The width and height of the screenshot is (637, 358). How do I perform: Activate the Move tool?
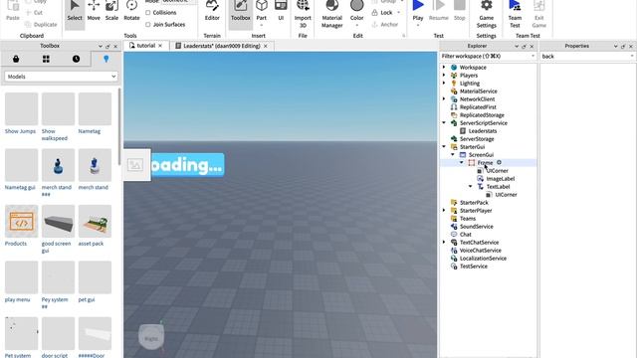pyautogui.click(x=94, y=12)
